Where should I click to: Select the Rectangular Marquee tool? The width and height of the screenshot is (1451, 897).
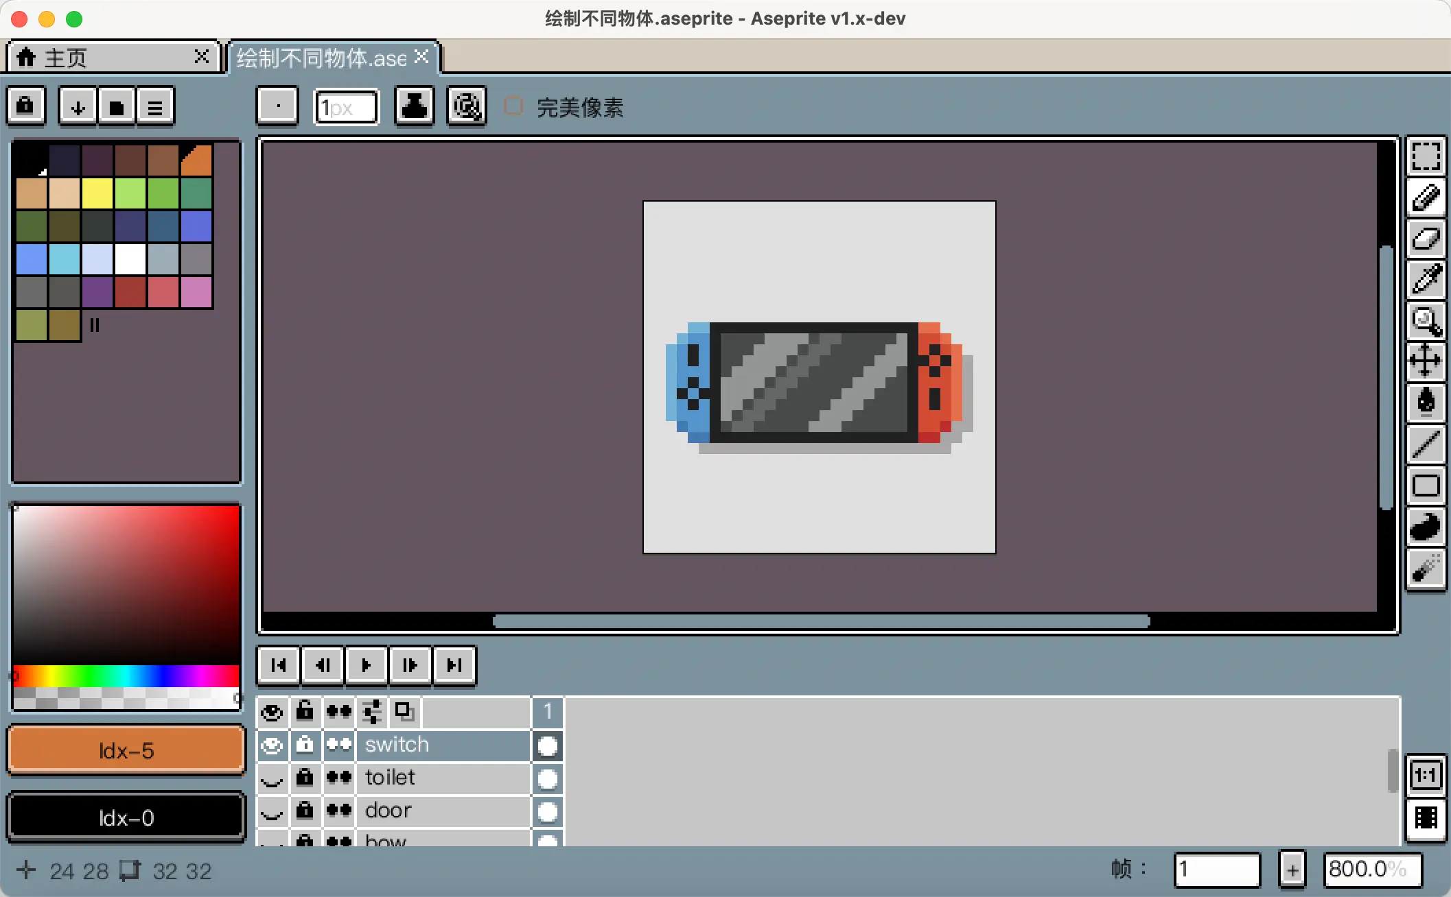coord(1426,158)
